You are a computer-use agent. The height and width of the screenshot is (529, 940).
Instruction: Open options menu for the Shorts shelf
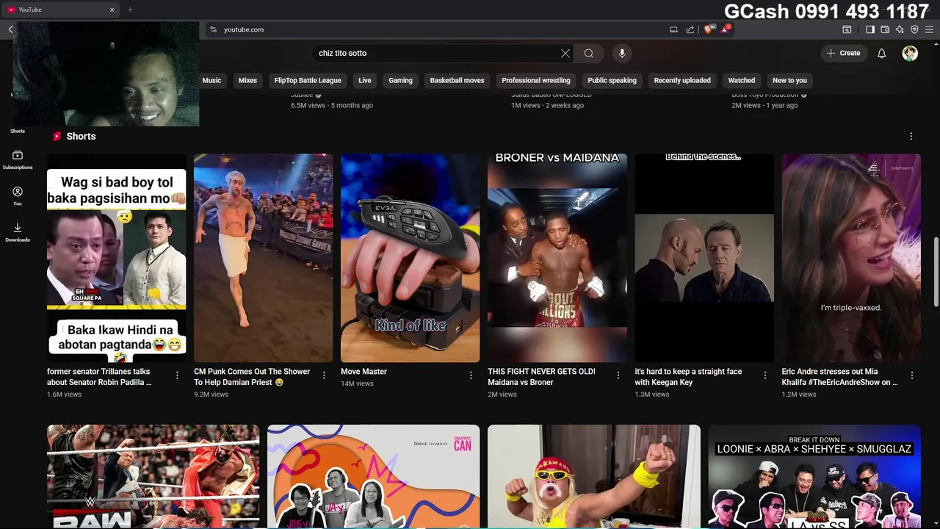pos(911,136)
